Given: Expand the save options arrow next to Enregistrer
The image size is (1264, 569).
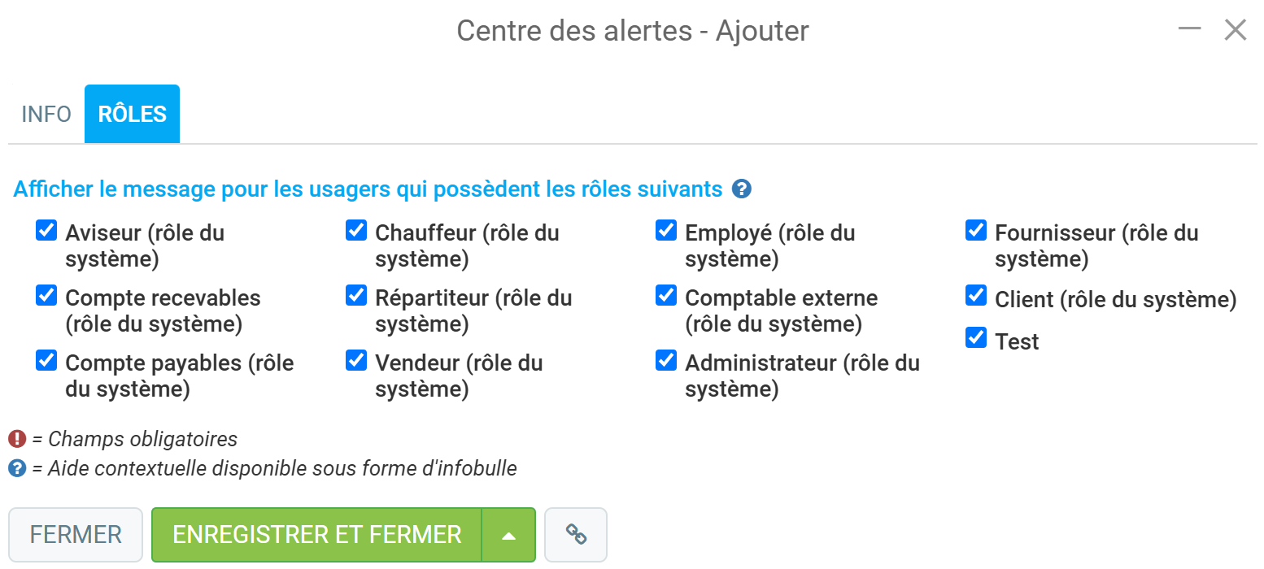Looking at the screenshot, I should coord(509,535).
